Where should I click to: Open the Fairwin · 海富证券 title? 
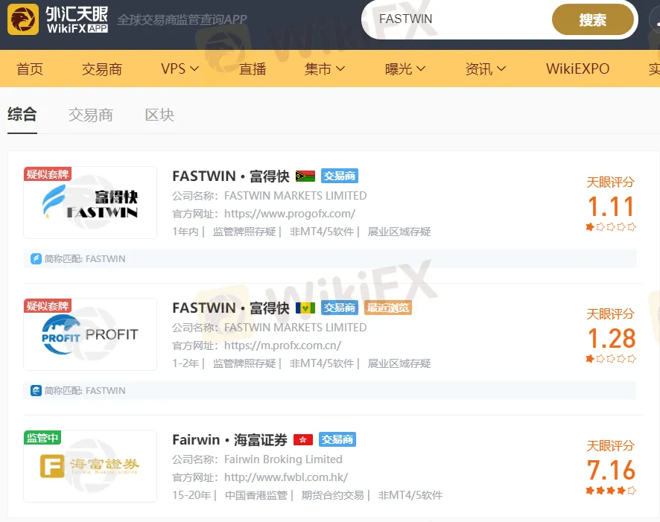[230, 439]
